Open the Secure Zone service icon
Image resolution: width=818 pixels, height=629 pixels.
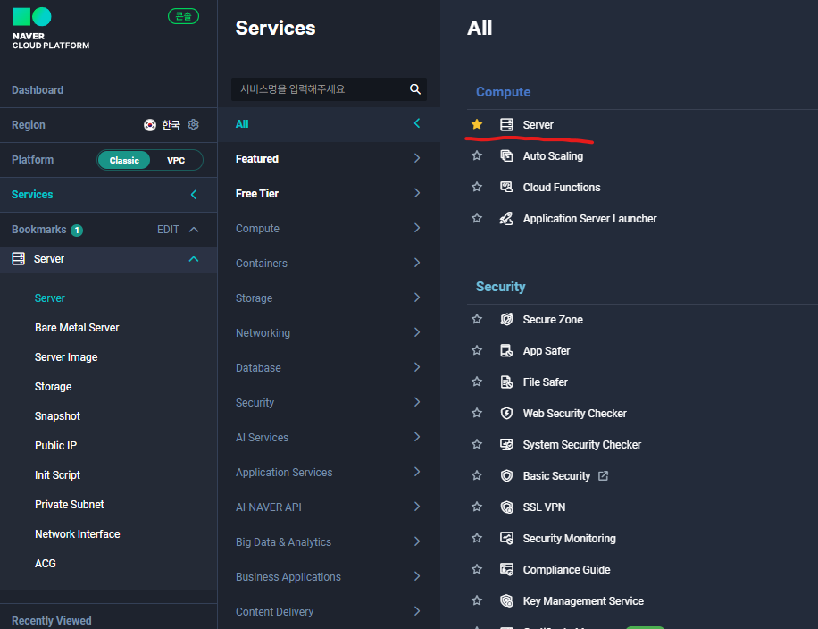(506, 319)
